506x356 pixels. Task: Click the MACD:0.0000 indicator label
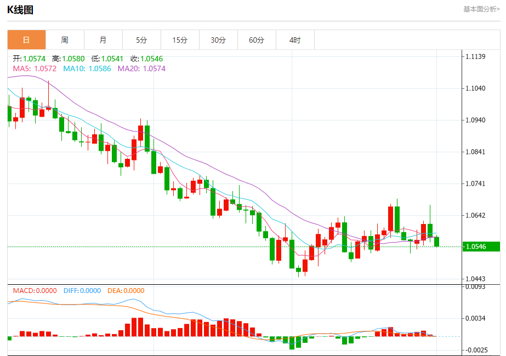(x=35, y=290)
